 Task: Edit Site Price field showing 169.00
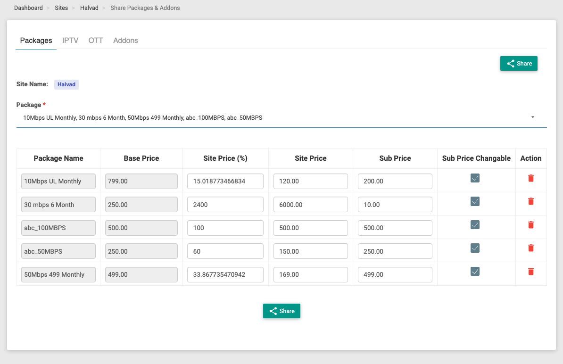coord(311,274)
